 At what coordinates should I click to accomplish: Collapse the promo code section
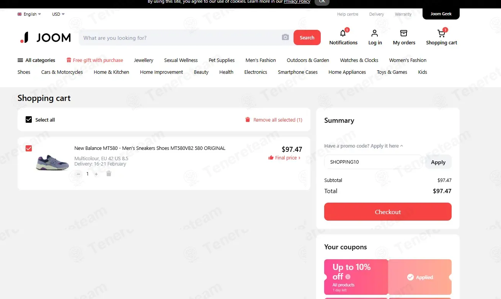tap(364, 146)
